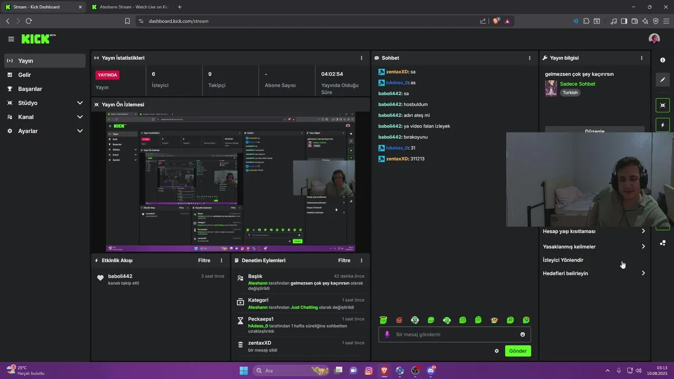The width and height of the screenshot is (674, 379).
Task: Focus the Bir mesaj gönderin input
Action: click(454, 334)
